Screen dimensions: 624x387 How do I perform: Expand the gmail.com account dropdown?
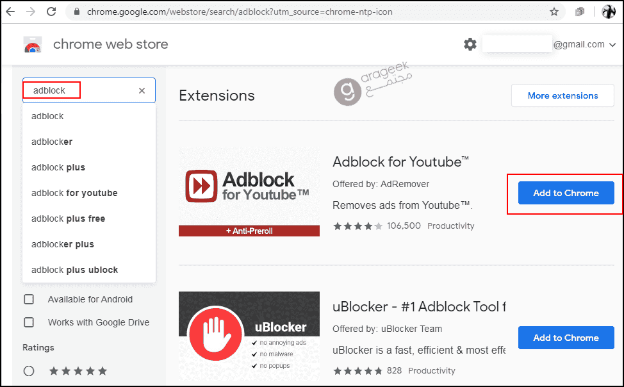pyautogui.click(x=612, y=45)
